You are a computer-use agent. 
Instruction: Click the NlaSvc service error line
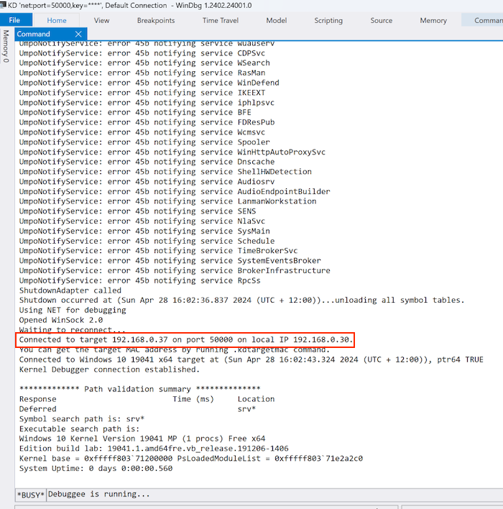tap(142, 221)
